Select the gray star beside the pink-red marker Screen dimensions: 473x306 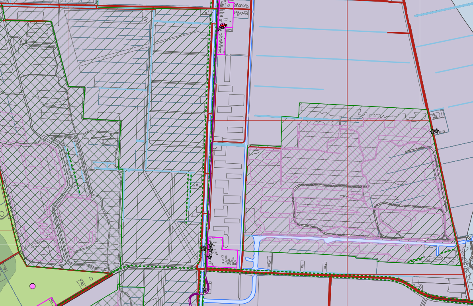coord(220,29)
